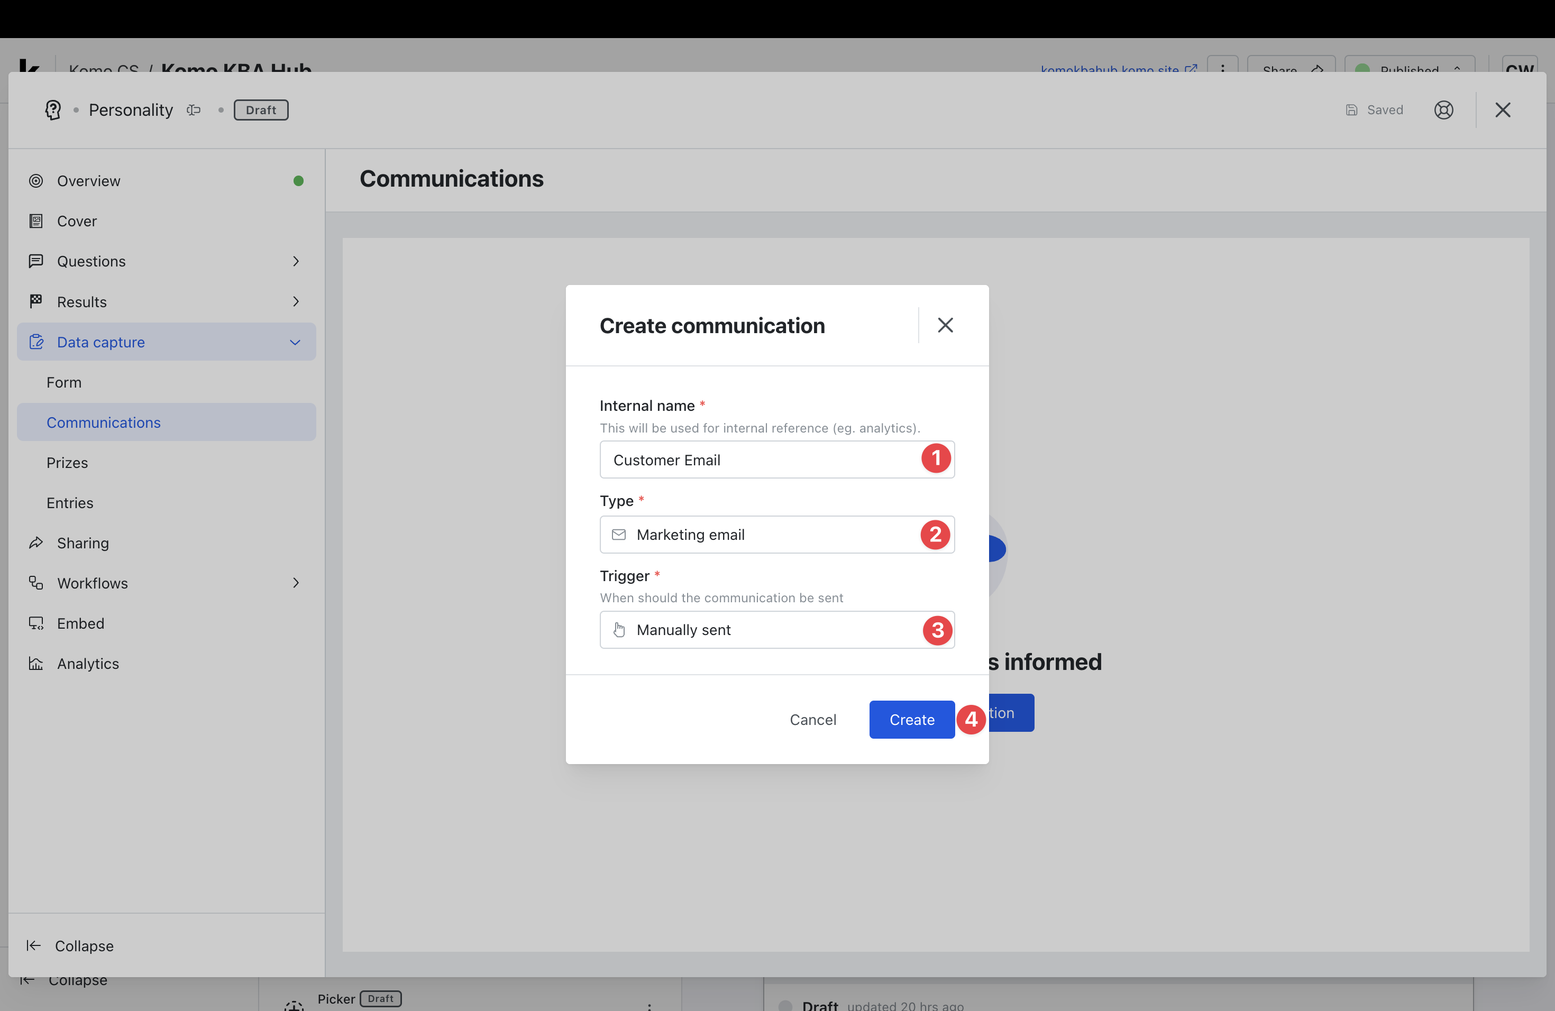Image resolution: width=1555 pixels, height=1011 pixels.
Task: Select the Form sub-menu item
Action: 64,382
